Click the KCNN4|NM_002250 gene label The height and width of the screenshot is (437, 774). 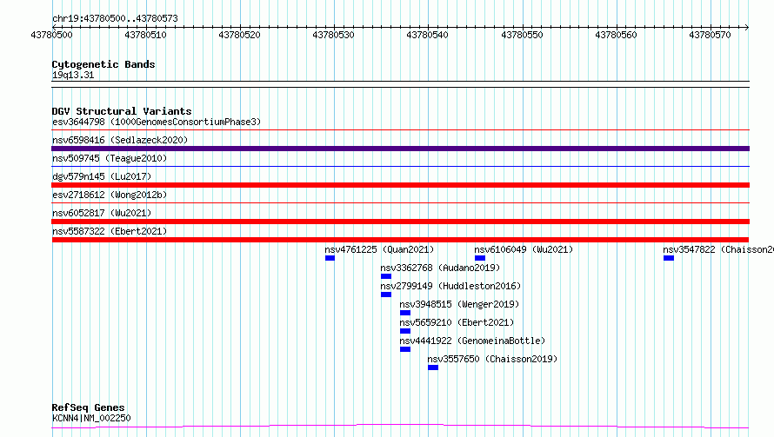[x=91, y=418]
